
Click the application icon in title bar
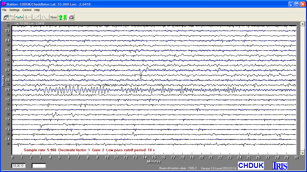(4, 4)
